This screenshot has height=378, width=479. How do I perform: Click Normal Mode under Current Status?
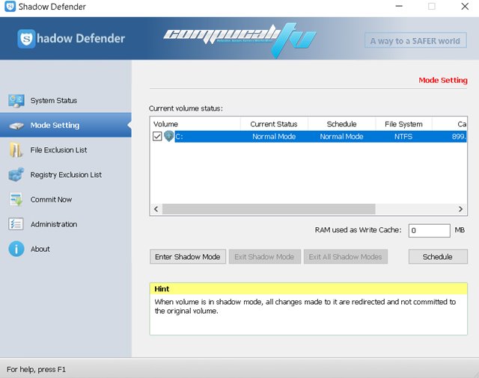pos(274,137)
